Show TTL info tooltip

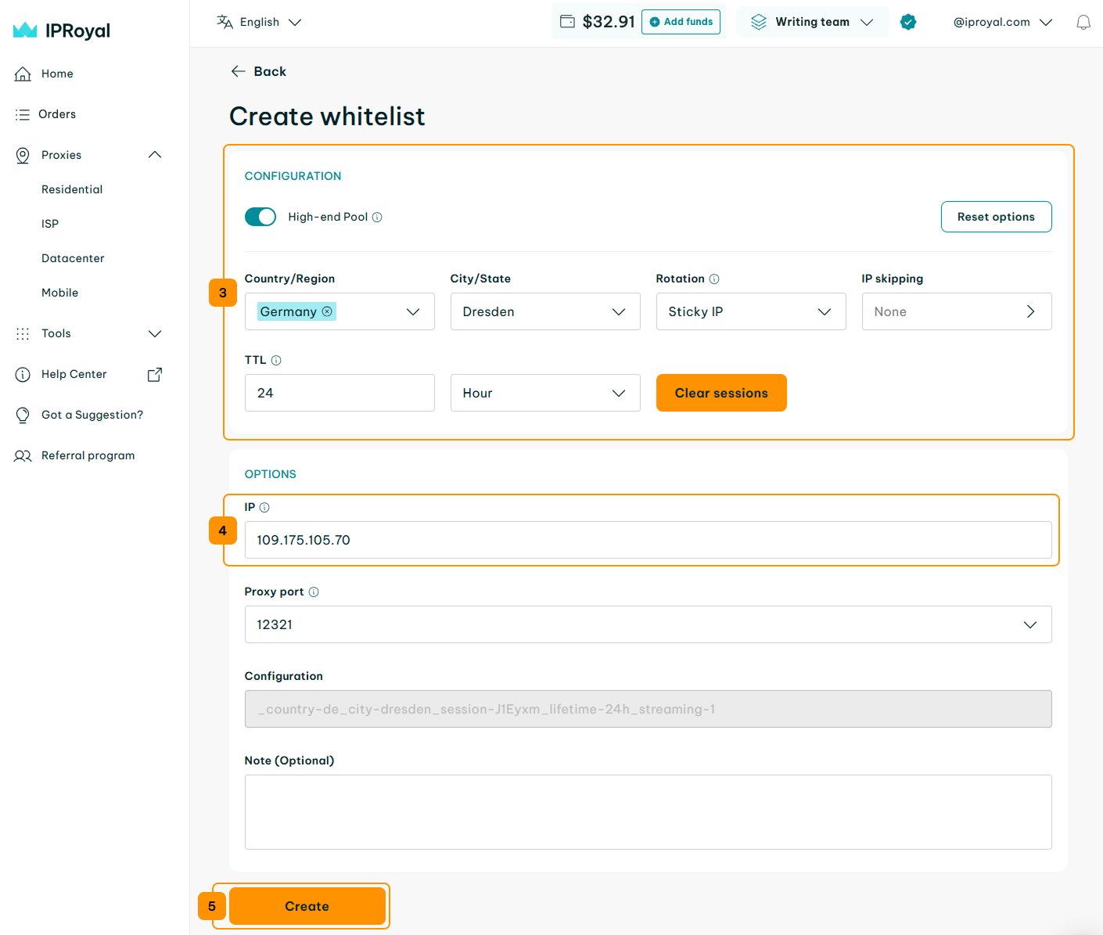(276, 360)
